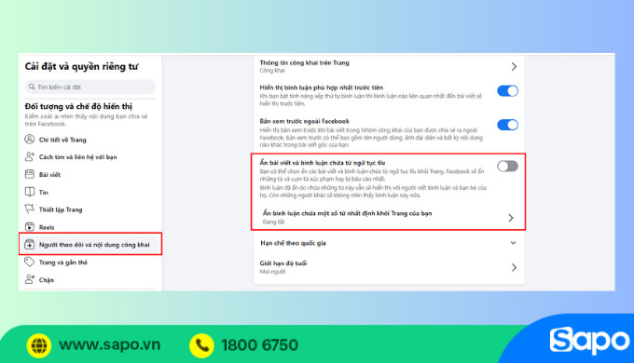The image size is (634, 363).
Task: Turn off Hiển thị bình luận phù hợp nhất toggle
Action: point(507,91)
